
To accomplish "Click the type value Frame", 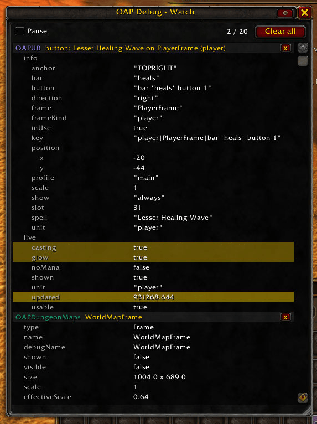I will tap(143, 327).
